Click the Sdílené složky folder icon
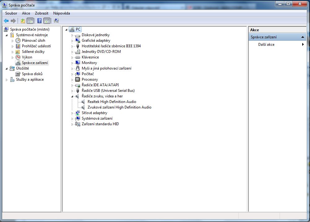310x222 pixels. pyautogui.click(x=18, y=52)
